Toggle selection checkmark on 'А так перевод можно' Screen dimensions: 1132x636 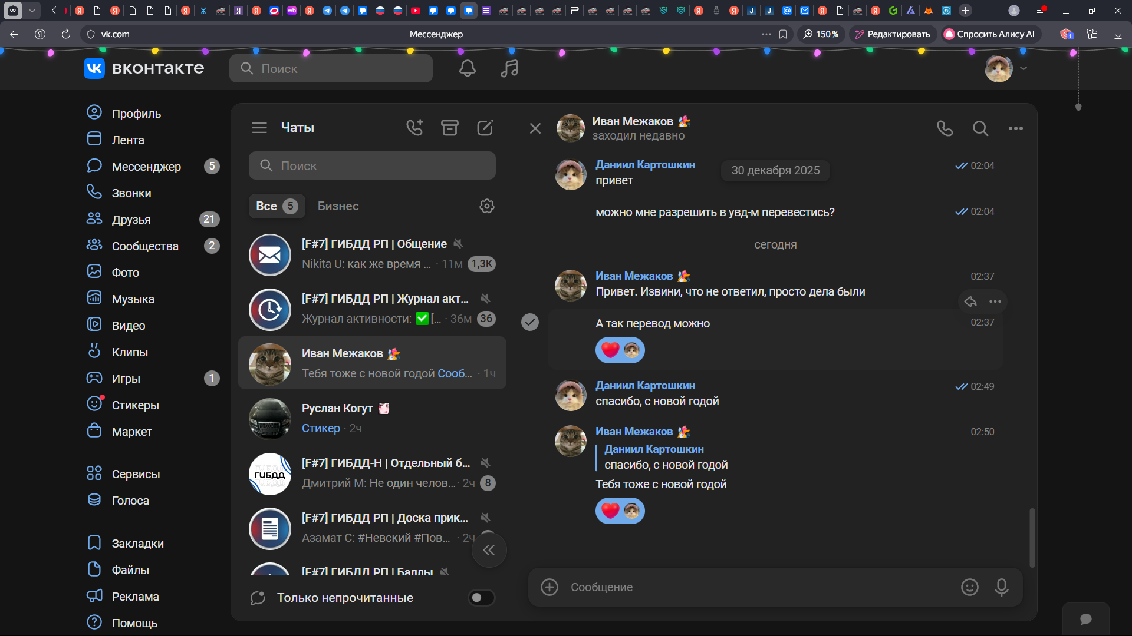coord(530,322)
